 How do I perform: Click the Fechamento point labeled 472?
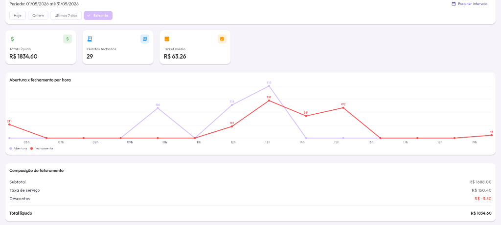(343, 108)
